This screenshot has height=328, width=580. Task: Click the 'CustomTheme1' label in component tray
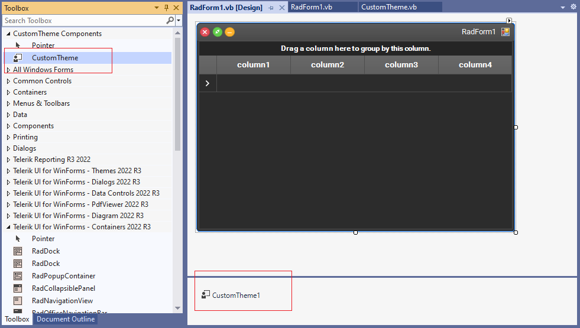[236, 295]
